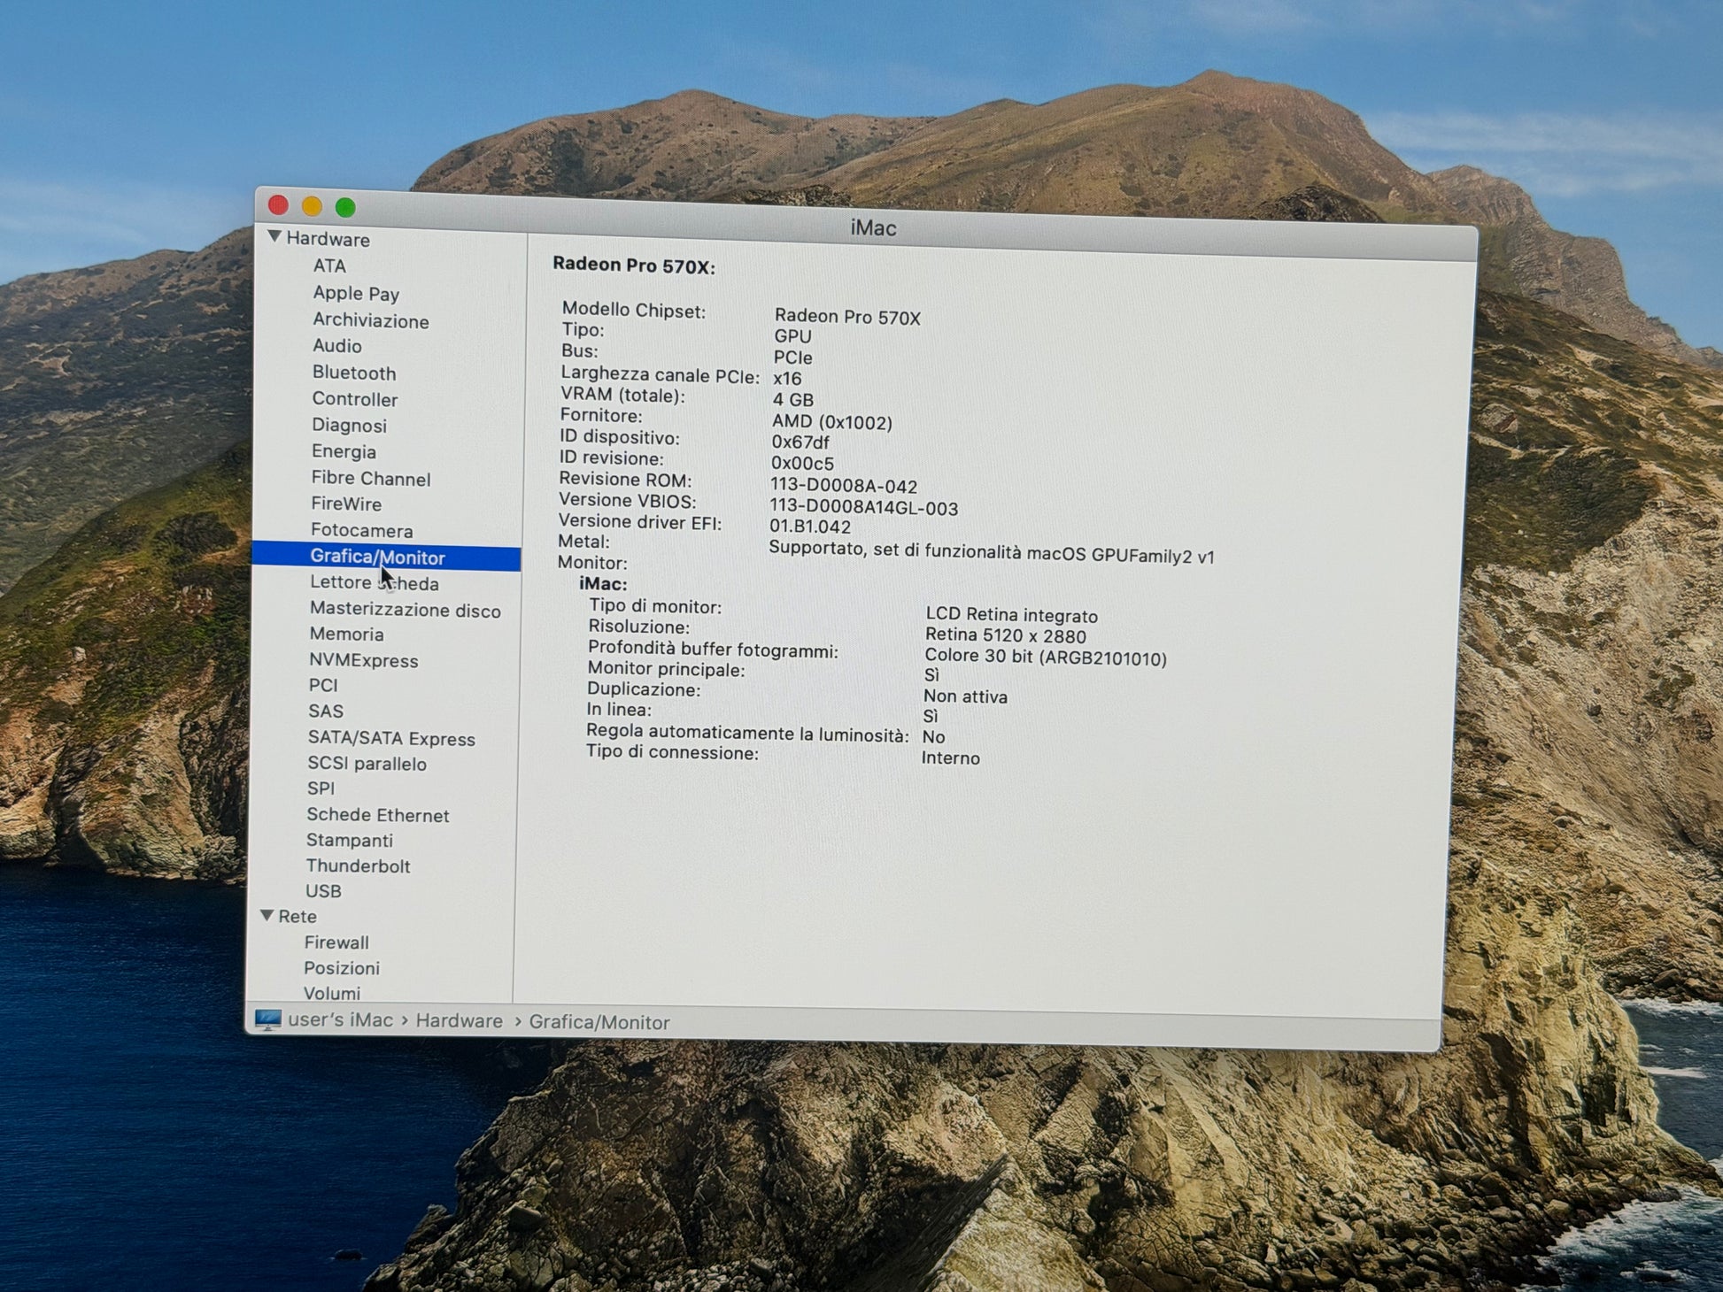Select Apple Pay in the sidebar

click(356, 293)
